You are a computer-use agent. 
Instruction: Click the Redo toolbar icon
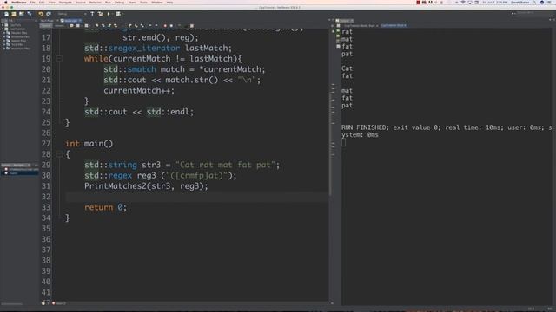49,14
